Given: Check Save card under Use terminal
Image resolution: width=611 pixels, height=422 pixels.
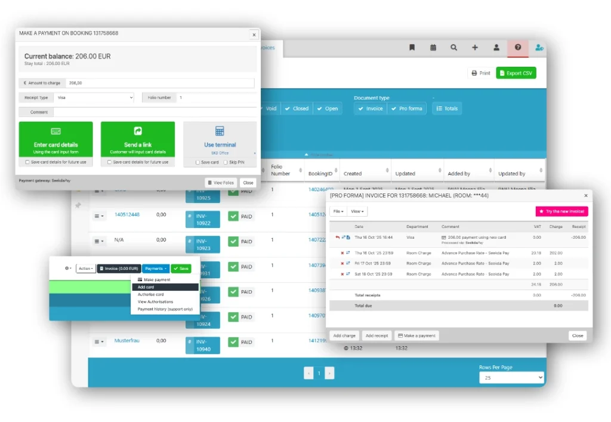Looking at the screenshot, I should pos(198,162).
